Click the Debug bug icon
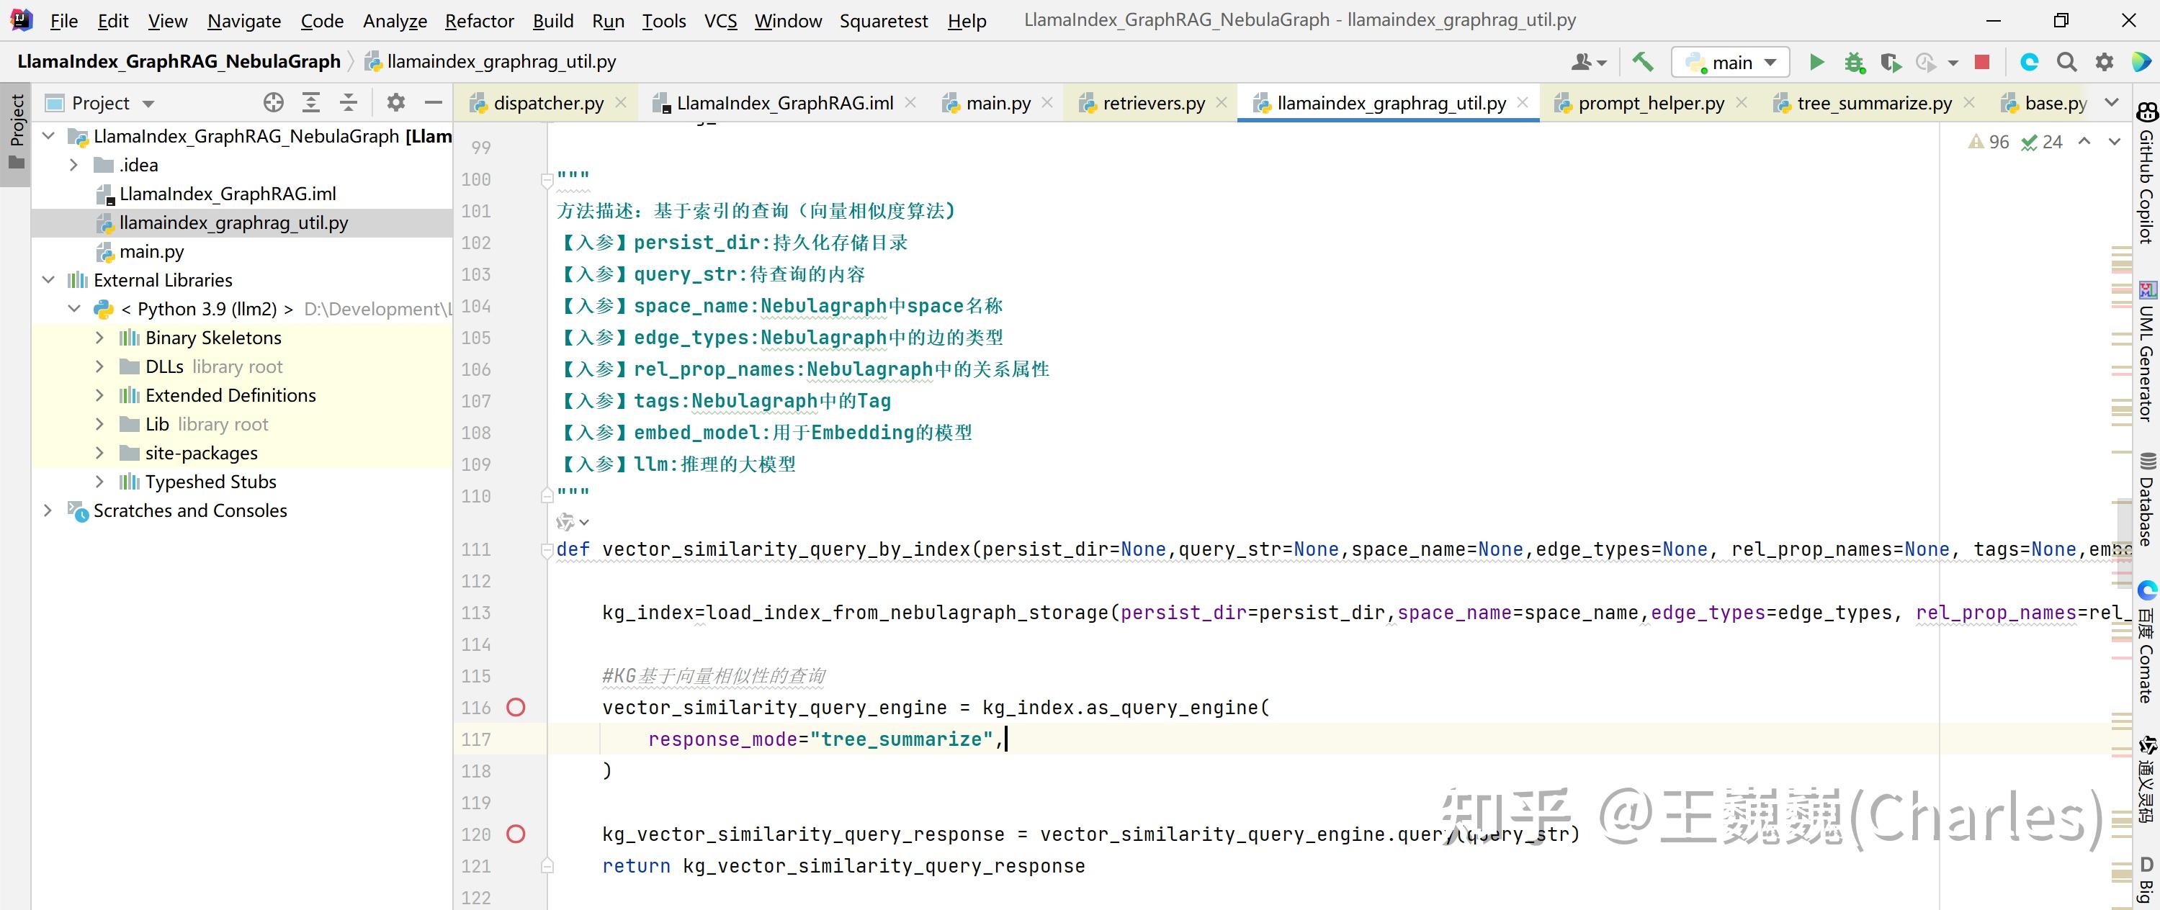Screen dimensions: 2160x910 (x=1854, y=62)
